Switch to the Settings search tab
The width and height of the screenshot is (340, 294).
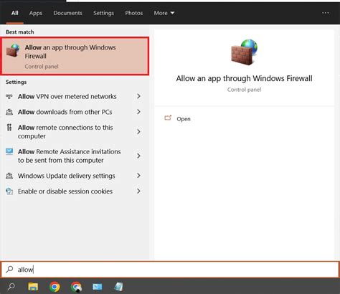pyautogui.click(x=103, y=13)
